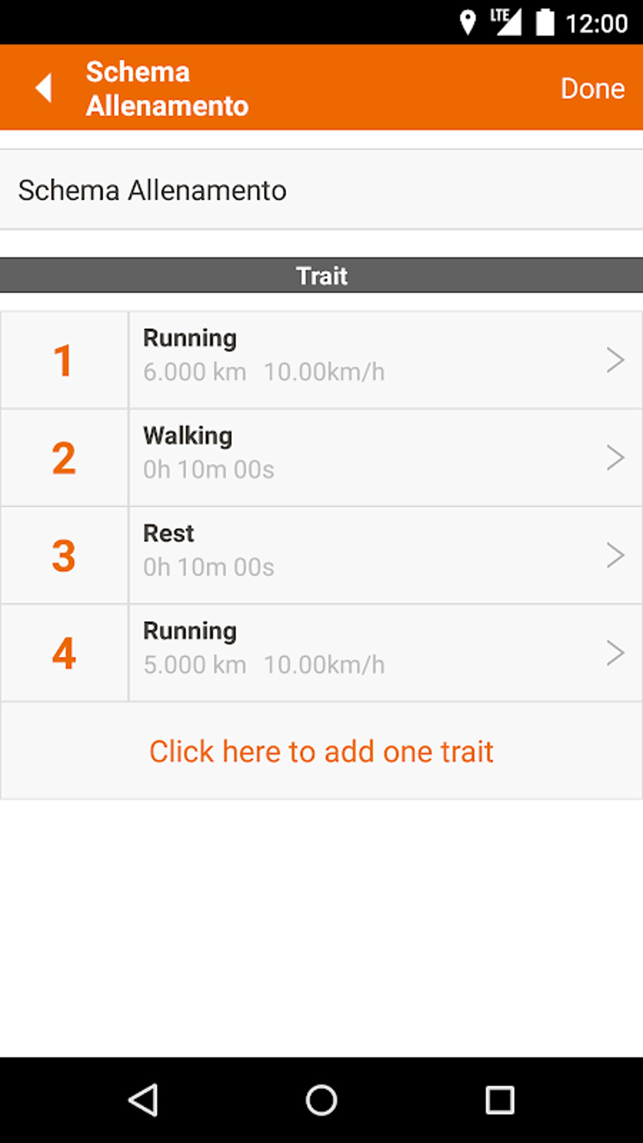The height and width of the screenshot is (1143, 643).
Task: Expand the Walking trait chevron arrow
Action: pos(615,458)
